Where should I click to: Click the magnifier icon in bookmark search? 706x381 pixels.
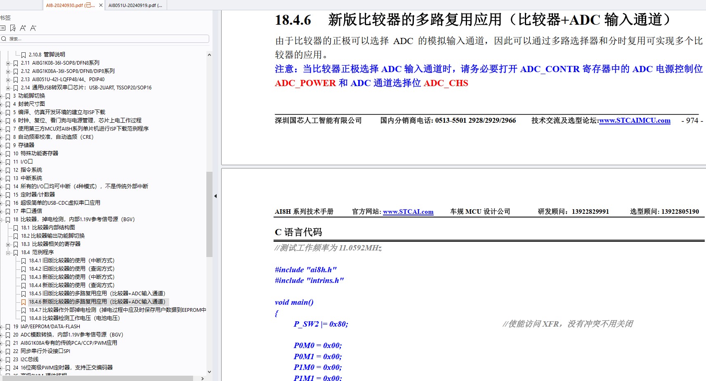[4, 39]
